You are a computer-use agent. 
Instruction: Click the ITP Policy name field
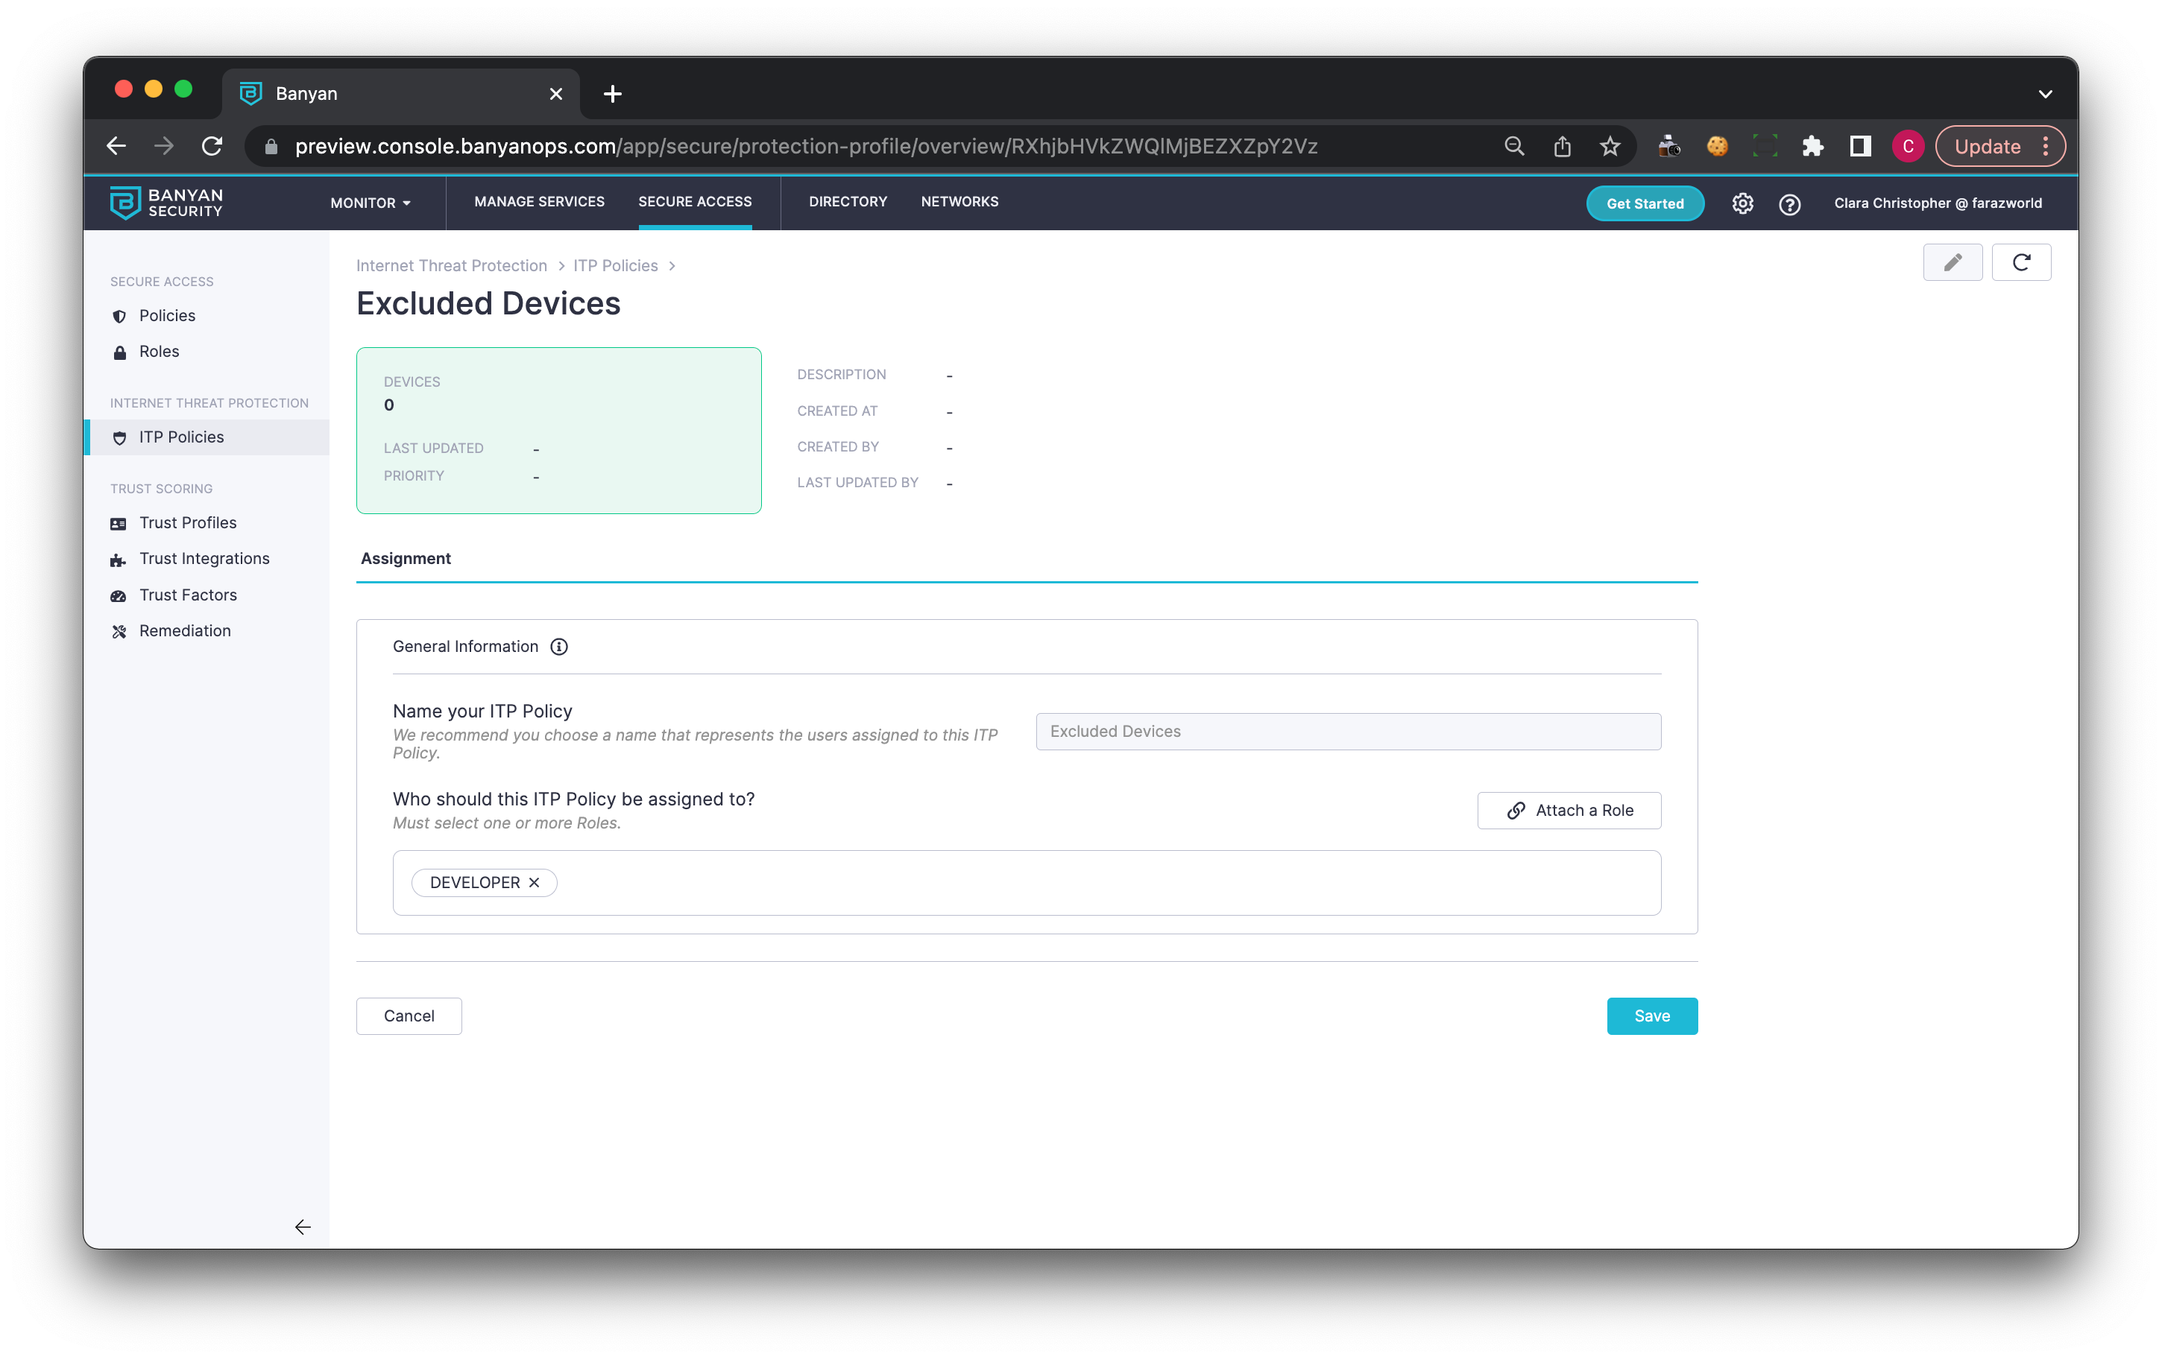point(1346,731)
